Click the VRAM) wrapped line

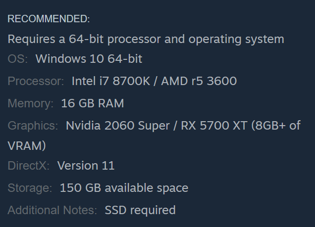[27, 146]
